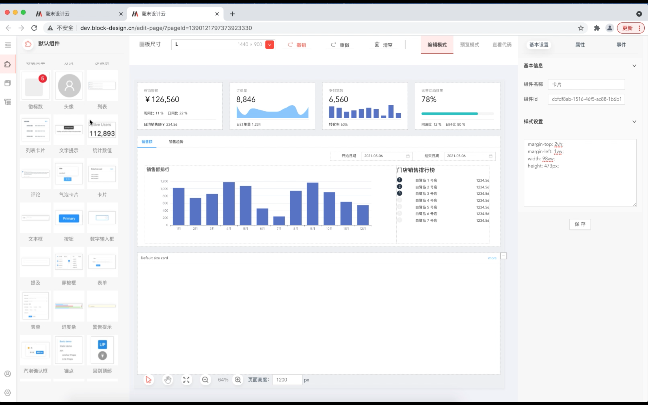Open the settings gear in sidebar
This screenshot has height=405, width=648.
(x=8, y=393)
